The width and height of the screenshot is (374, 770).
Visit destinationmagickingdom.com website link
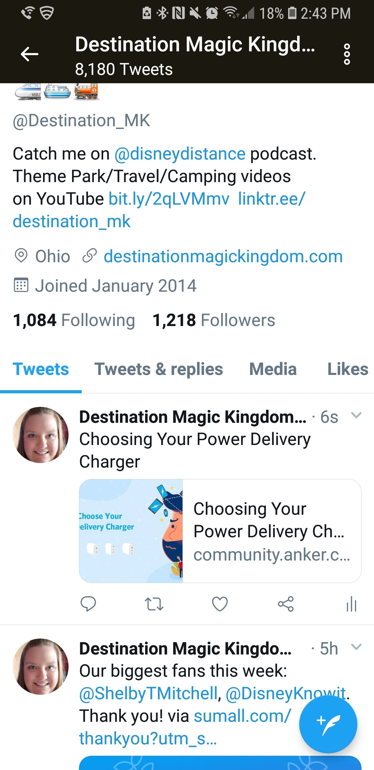(223, 257)
